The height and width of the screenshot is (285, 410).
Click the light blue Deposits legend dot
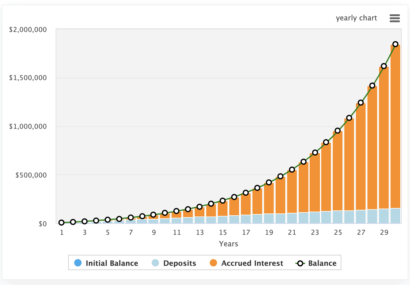click(155, 263)
